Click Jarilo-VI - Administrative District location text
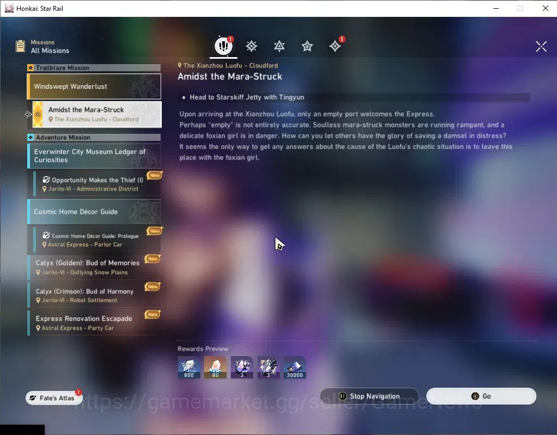 coord(94,189)
